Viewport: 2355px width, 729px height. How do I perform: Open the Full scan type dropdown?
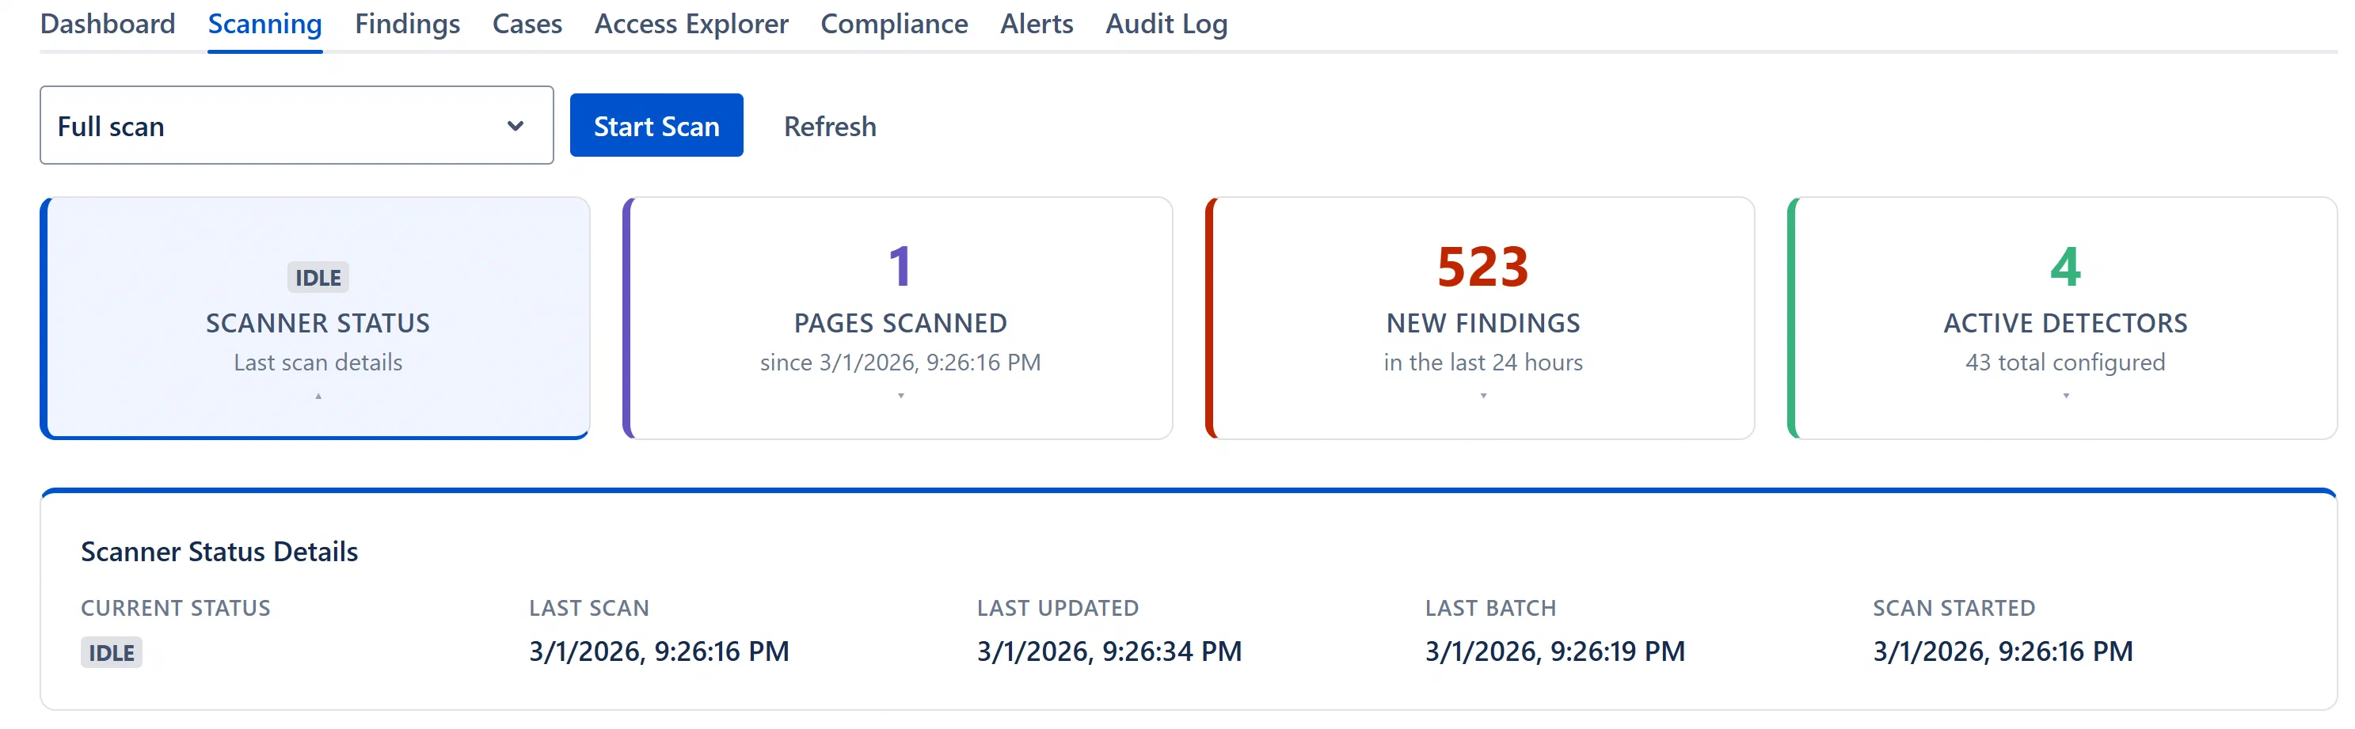pyautogui.click(x=296, y=125)
